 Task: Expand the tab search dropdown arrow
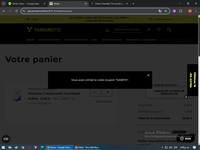point(3,3)
